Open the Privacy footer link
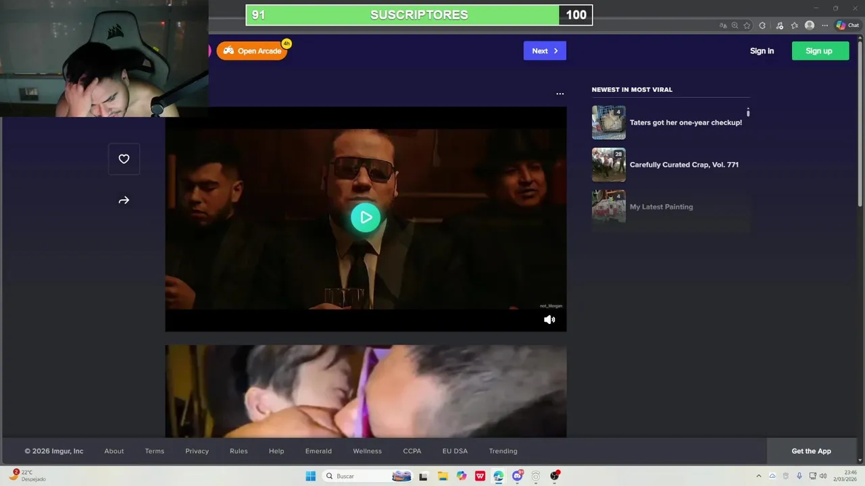This screenshot has height=486, width=865. 197,451
